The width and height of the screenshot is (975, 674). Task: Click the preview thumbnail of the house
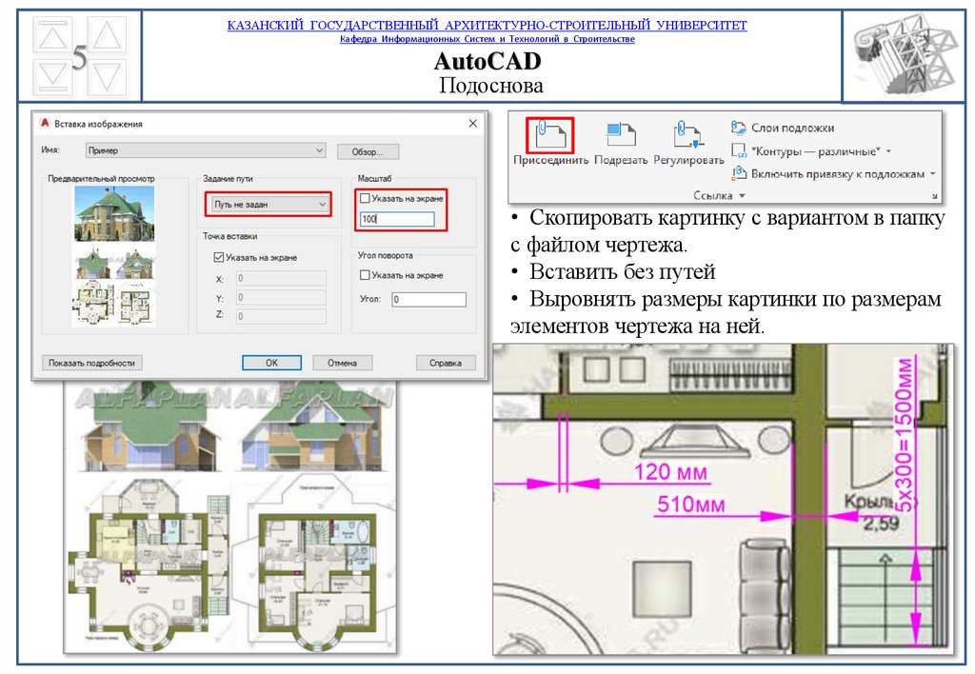click(x=114, y=256)
